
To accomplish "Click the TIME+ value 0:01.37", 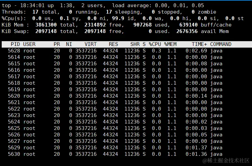I will 196,148.
